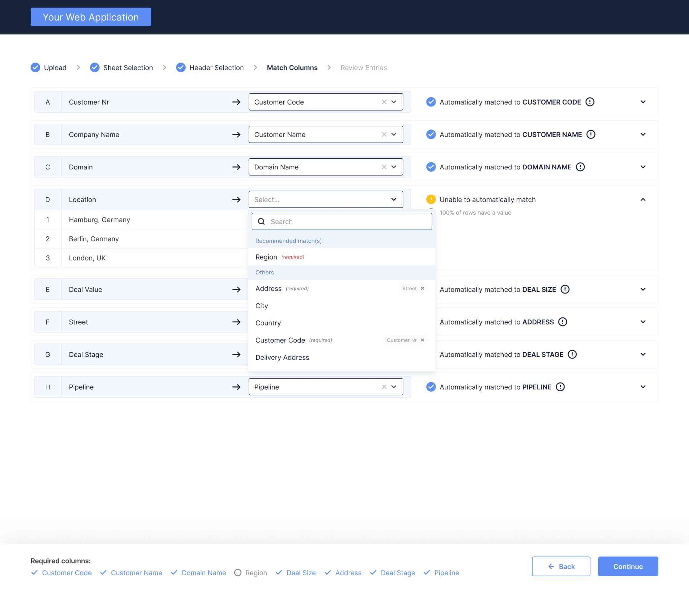Click the yellow warning icon for Location
This screenshot has height=590, width=689.
pyautogui.click(x=431, y=199)
